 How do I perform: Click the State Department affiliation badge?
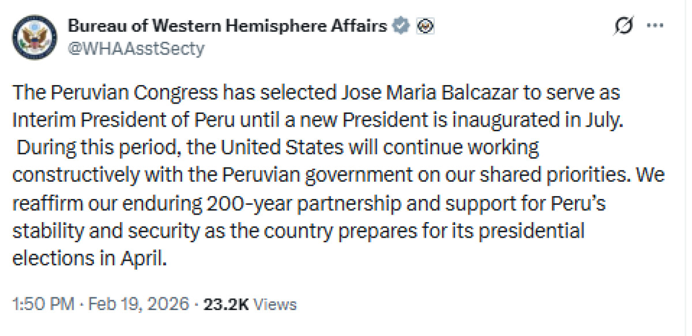pos(422,26)
